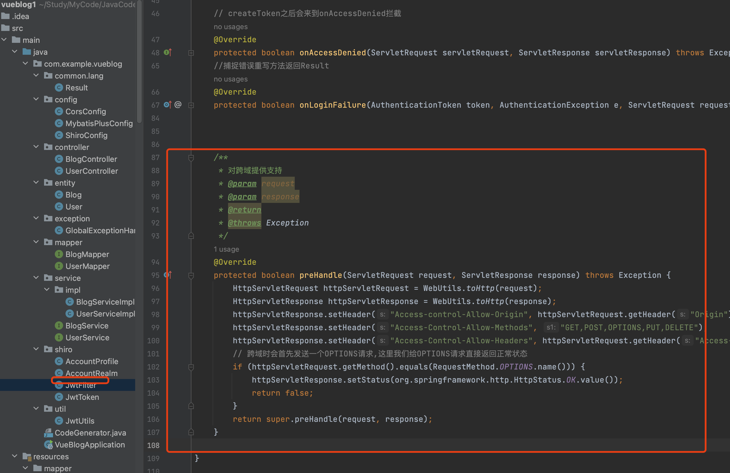Viewport: 730px width, 473px height.
Task: Collapse the service package folder
Action: click(x=36, y=278)
